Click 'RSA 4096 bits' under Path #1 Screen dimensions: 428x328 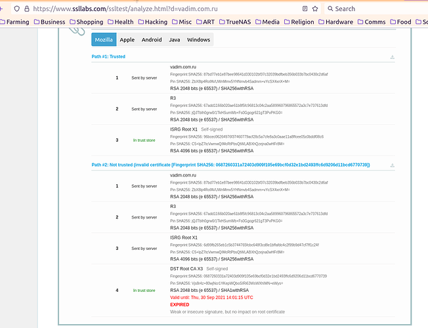212,151
